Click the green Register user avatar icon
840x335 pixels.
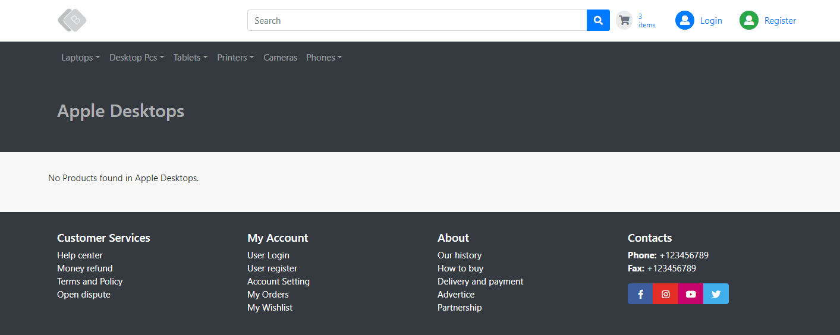[749, 20]
